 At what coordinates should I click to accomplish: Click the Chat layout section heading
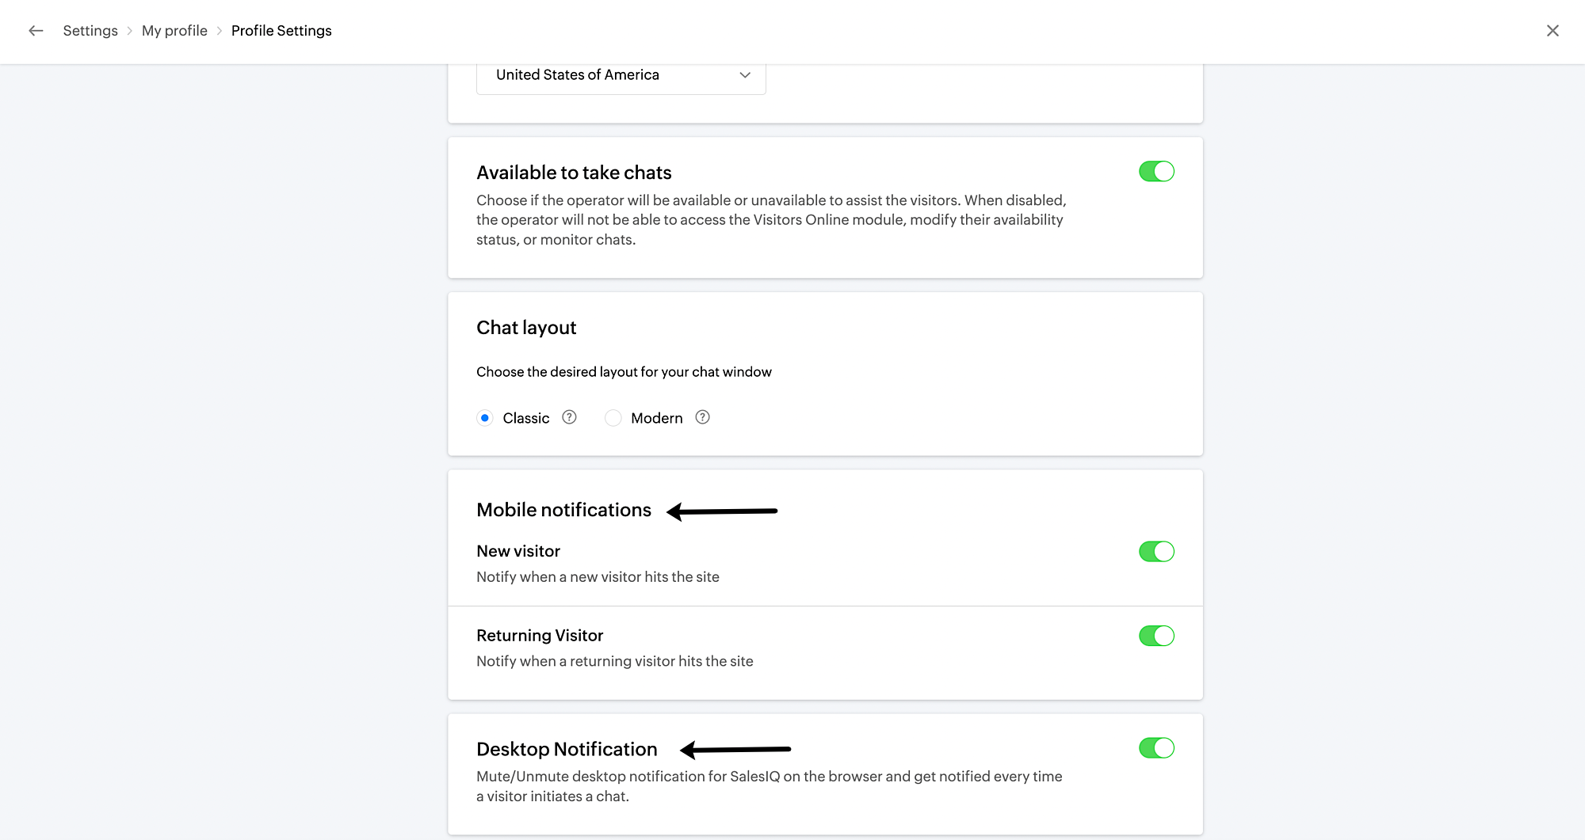coord(525,327)
